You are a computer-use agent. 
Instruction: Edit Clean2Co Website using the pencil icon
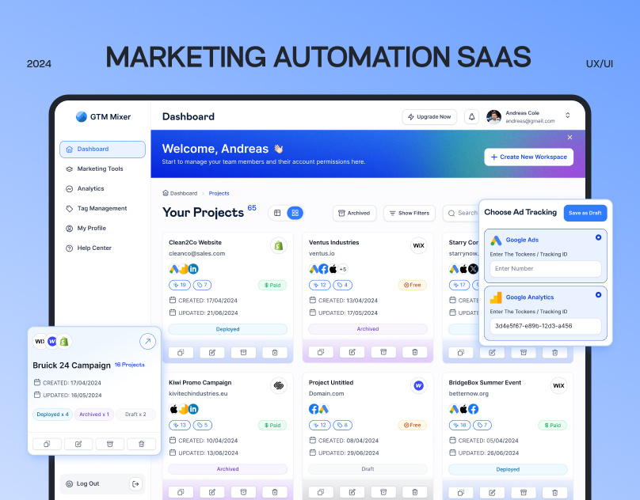point(211,352)
